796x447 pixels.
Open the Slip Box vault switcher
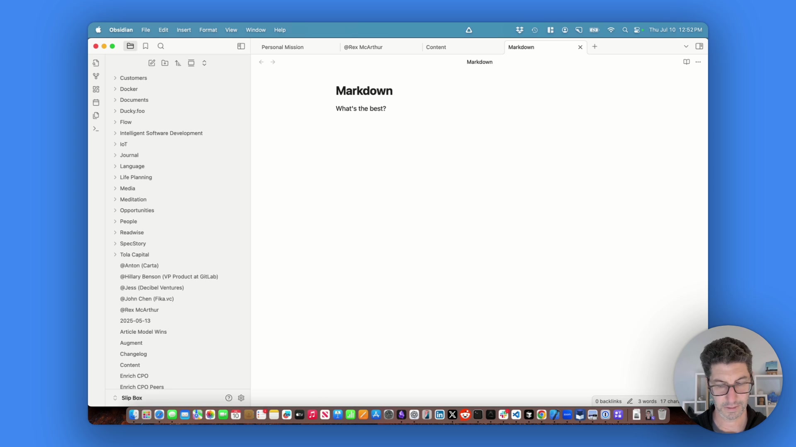tap(131, 398)
